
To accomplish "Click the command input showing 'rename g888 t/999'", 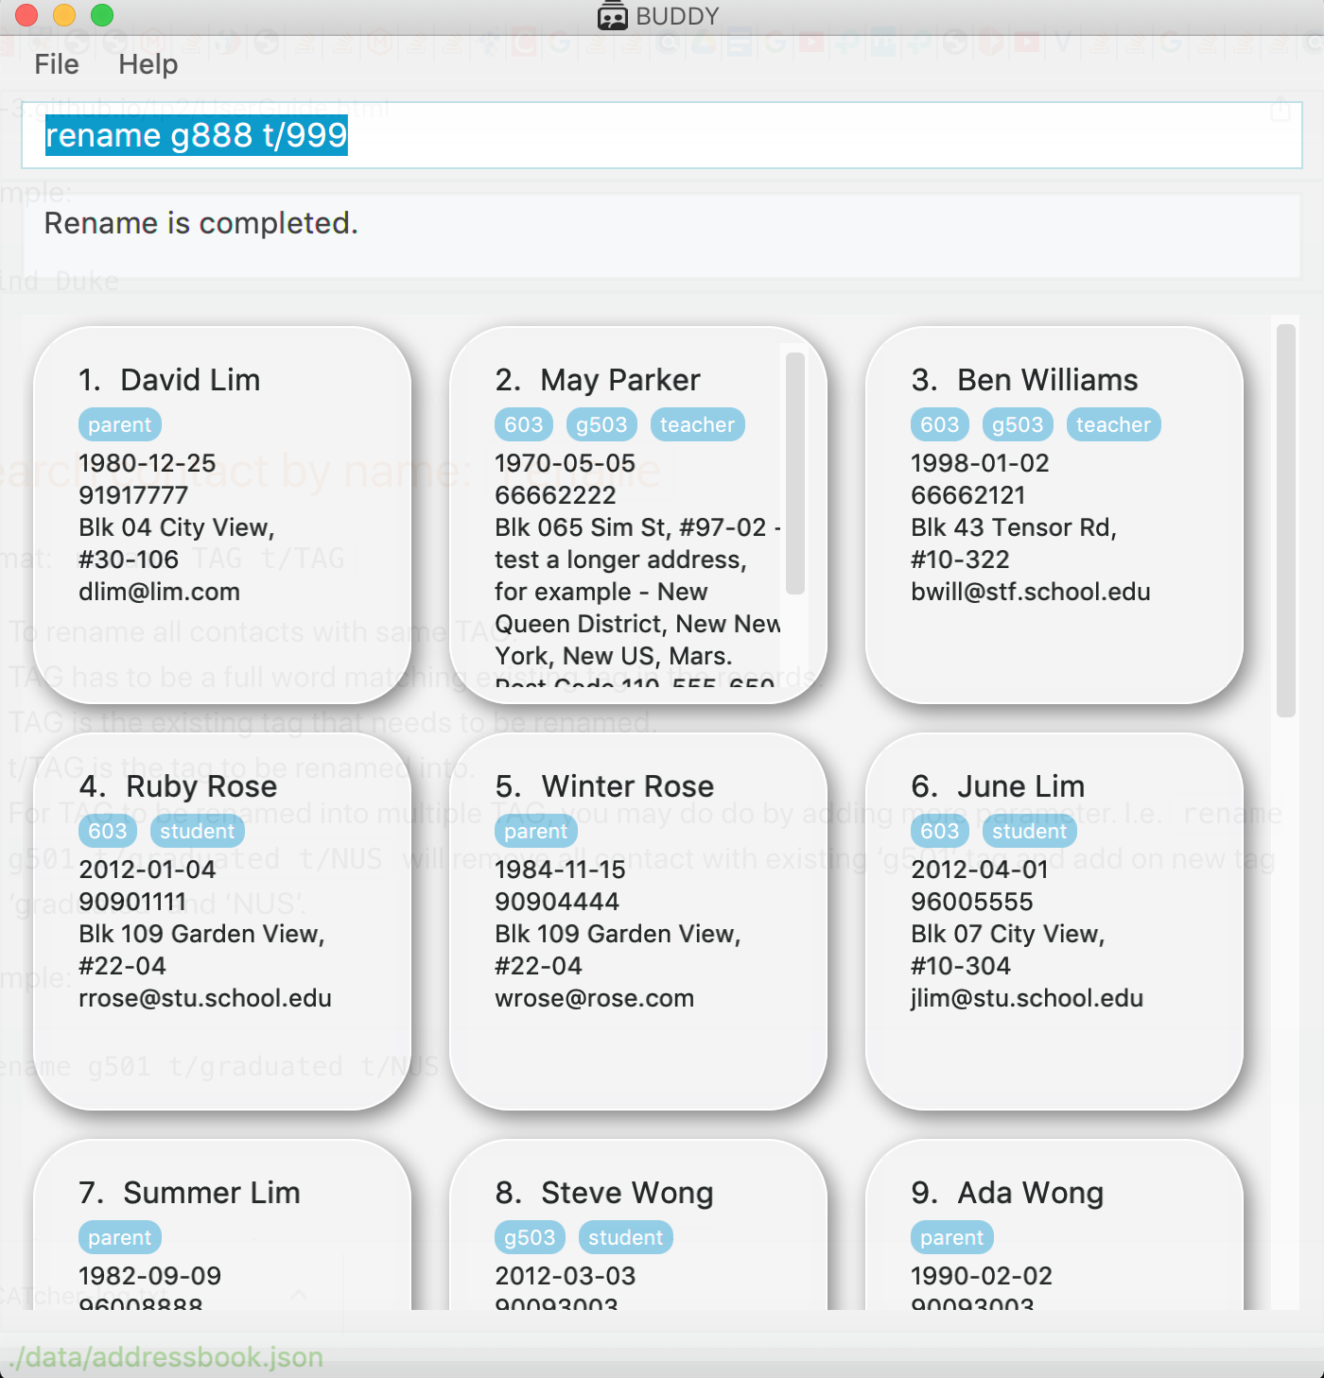I will click(x=197, y=135).
